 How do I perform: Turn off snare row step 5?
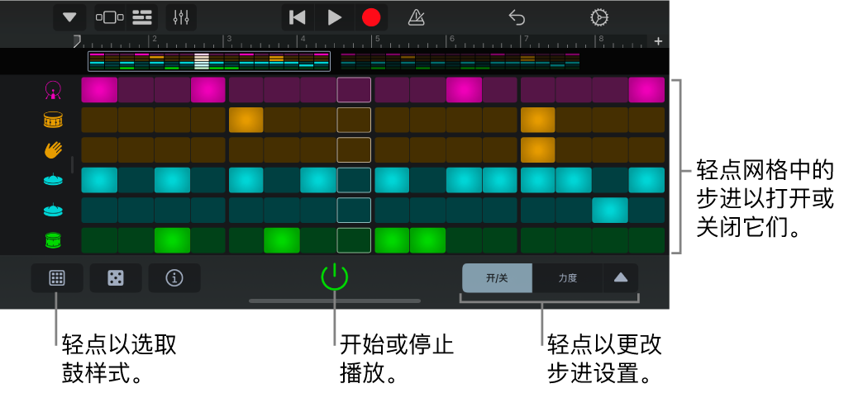pyautogui.click(x=246, y=120)
